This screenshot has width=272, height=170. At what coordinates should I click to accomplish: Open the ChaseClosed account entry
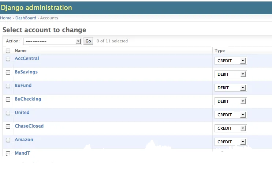(29, 126)
